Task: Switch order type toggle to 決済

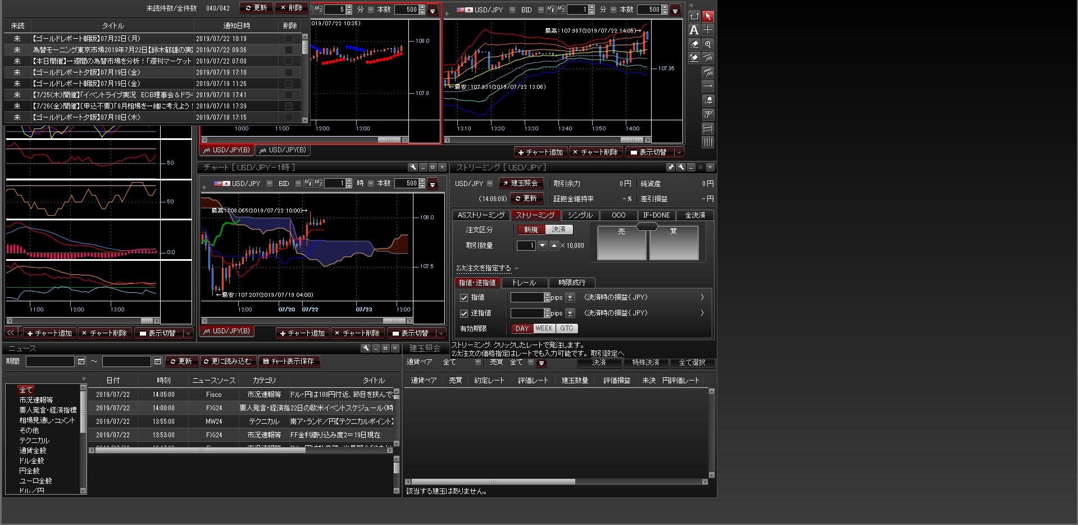Action: point(558,230)
